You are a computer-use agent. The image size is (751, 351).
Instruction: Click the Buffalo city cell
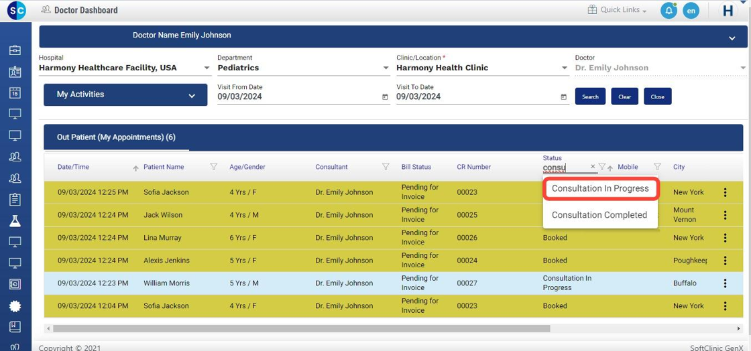(x=685, y=283)
